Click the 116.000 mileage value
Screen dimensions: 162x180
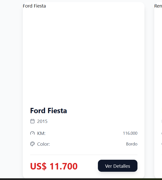click(x=130, y=133)
